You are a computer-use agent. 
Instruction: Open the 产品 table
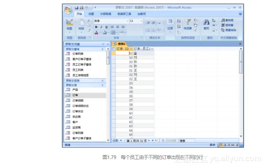point(75,90)
